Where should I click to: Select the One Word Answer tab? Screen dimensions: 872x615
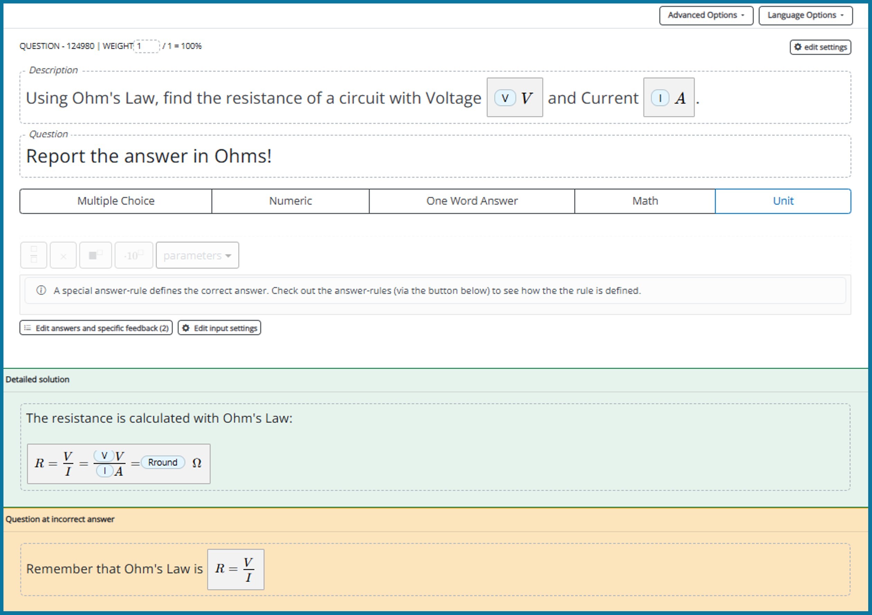[x=472, y=201]
